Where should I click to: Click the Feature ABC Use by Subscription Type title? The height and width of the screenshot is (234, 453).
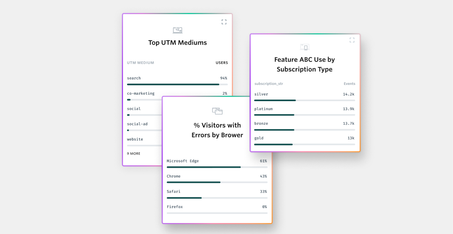click(304, 64)
